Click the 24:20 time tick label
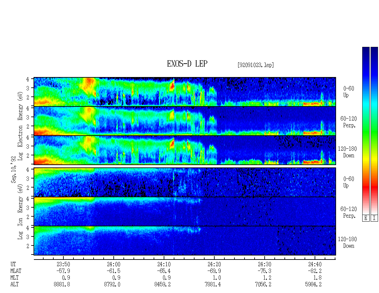Viewport: 379px width, 293px height. 214,264
